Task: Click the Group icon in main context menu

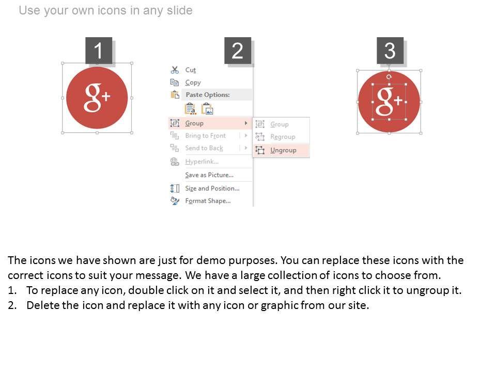Action: (x=175, y=123)
